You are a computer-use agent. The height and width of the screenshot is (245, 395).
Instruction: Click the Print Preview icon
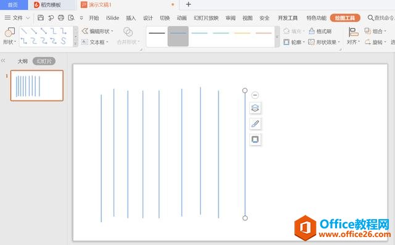(x=72, y=18)
